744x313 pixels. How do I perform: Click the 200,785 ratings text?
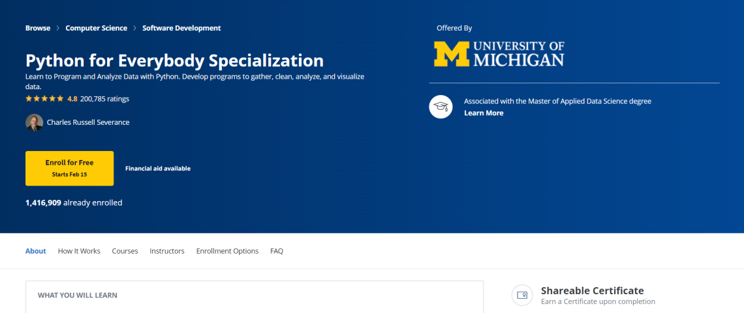pyautogui.click(x=105, y=99)
